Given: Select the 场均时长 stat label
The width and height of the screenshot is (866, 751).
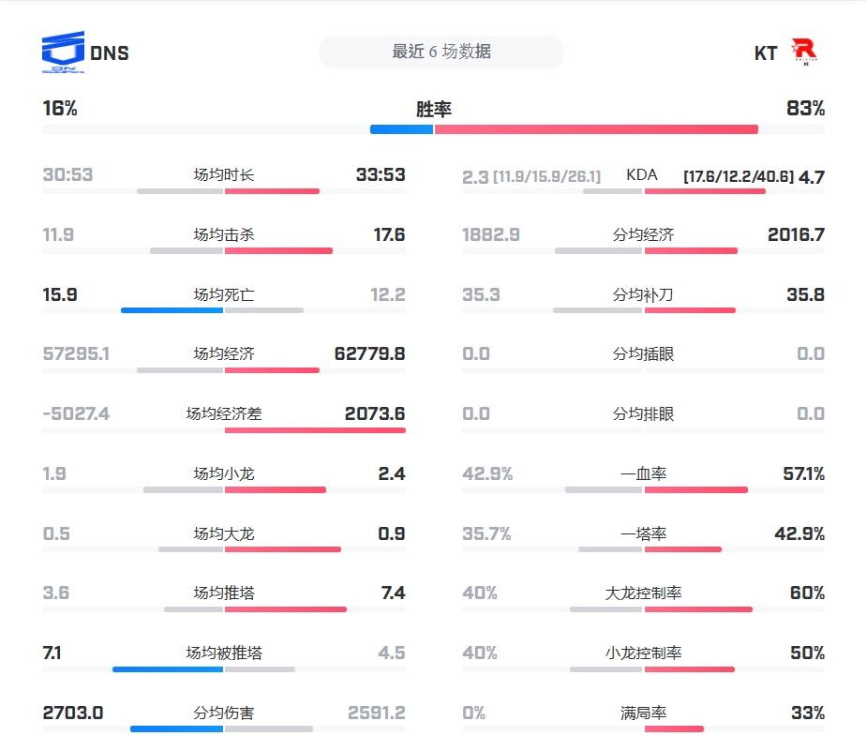Looking at the screenshot, I should tap(224, 174).
